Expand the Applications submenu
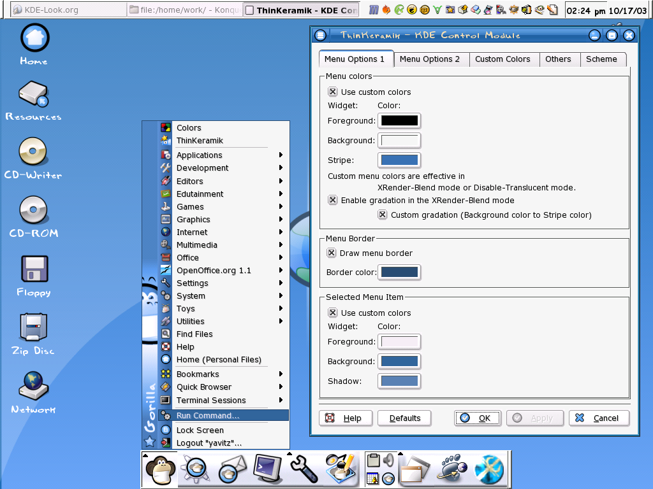This screenshot has height=489, width=653. pyautogui.click(x=224, y=155)
